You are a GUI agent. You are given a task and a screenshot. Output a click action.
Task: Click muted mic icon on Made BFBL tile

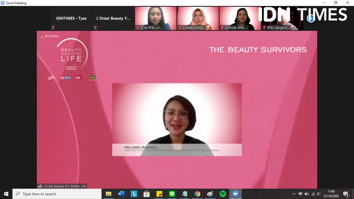[222, 28]
